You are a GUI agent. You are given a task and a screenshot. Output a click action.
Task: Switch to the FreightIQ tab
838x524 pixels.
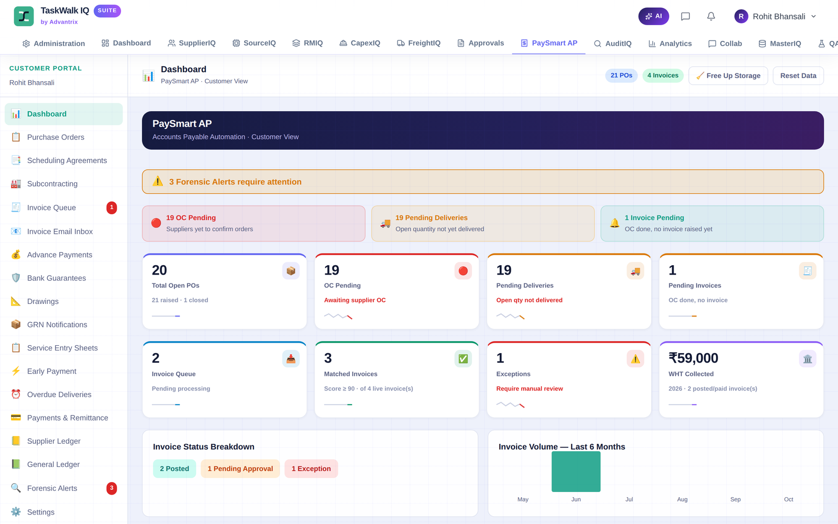(x=418, y=43)
